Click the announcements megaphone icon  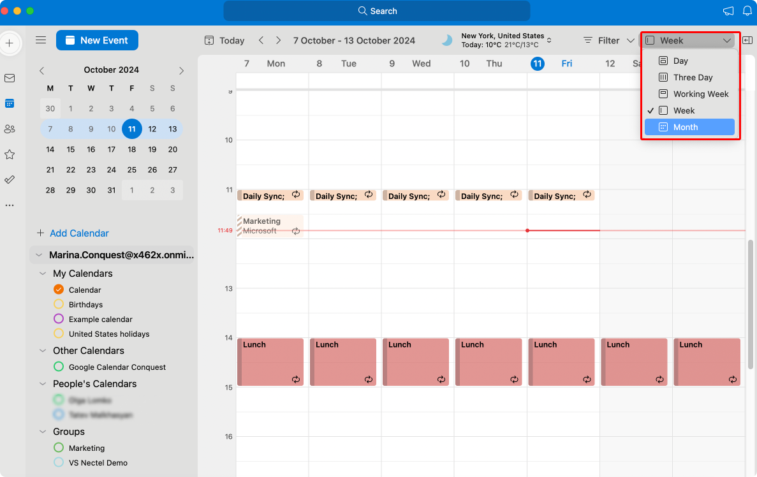[x=728, y=11]
